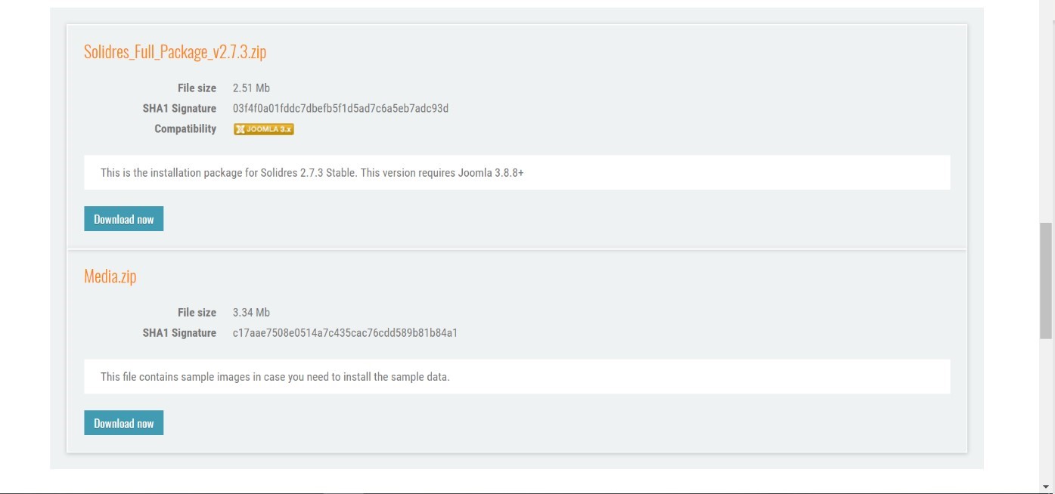Click the SHA1 Signature label for Solidres package
The height and width of the screenshot is (494, 1055).
[x=179, y=109]
